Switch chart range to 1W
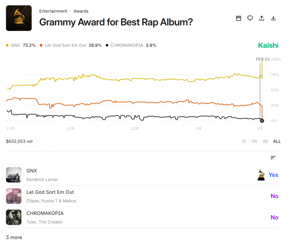 (254, 141)
